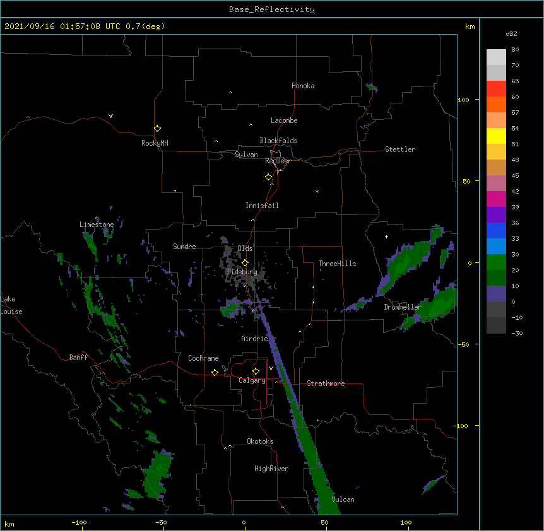Click the Innisfail city label
This screenshot has width=544, height=531.
coord(262,206)
